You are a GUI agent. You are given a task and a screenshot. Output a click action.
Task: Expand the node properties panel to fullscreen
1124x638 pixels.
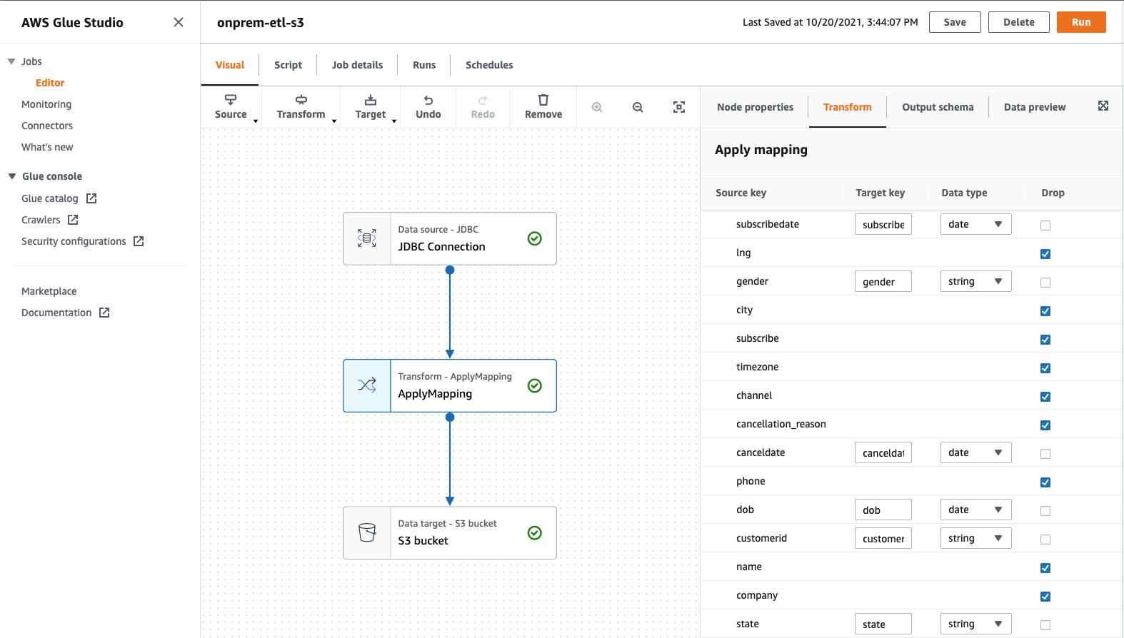pos(1103,106)
